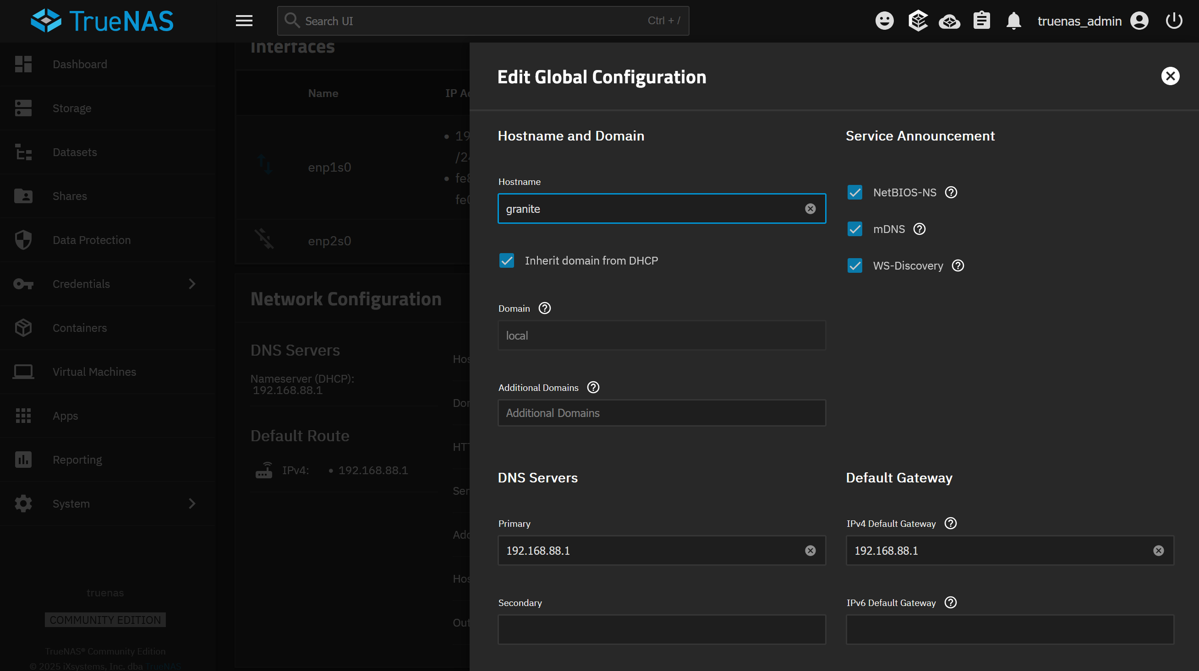View running jobs via clipboard icon
Viewport: 1199px width, 671px height.
(x=981, y=21)
